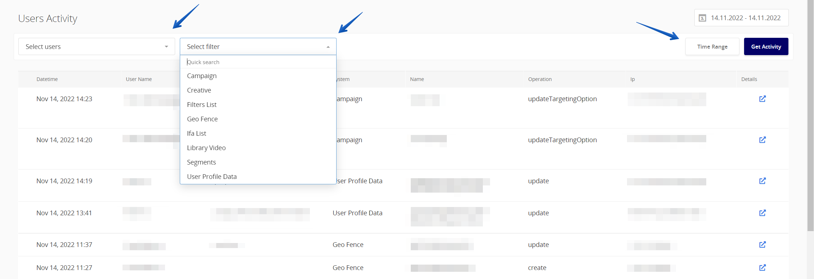The width and height of the screenshot is (814, 279).
Task: Click the User Name column header
Action: [x=139, y=79]
